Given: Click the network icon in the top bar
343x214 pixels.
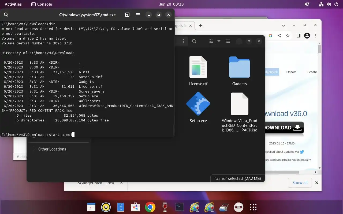Looking at the screenshot, I should pos(321,4).
